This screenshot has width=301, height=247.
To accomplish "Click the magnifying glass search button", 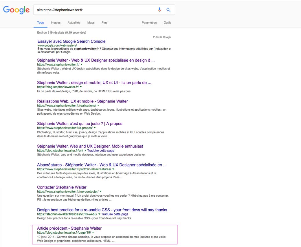I will (x=168, y=10).
